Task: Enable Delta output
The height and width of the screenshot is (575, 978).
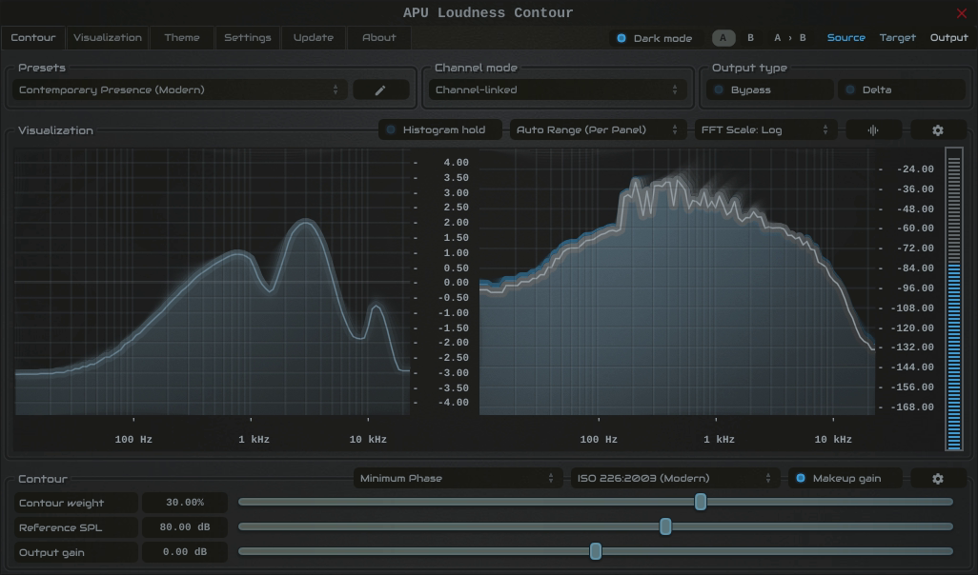Action: (x=902, y=89)
